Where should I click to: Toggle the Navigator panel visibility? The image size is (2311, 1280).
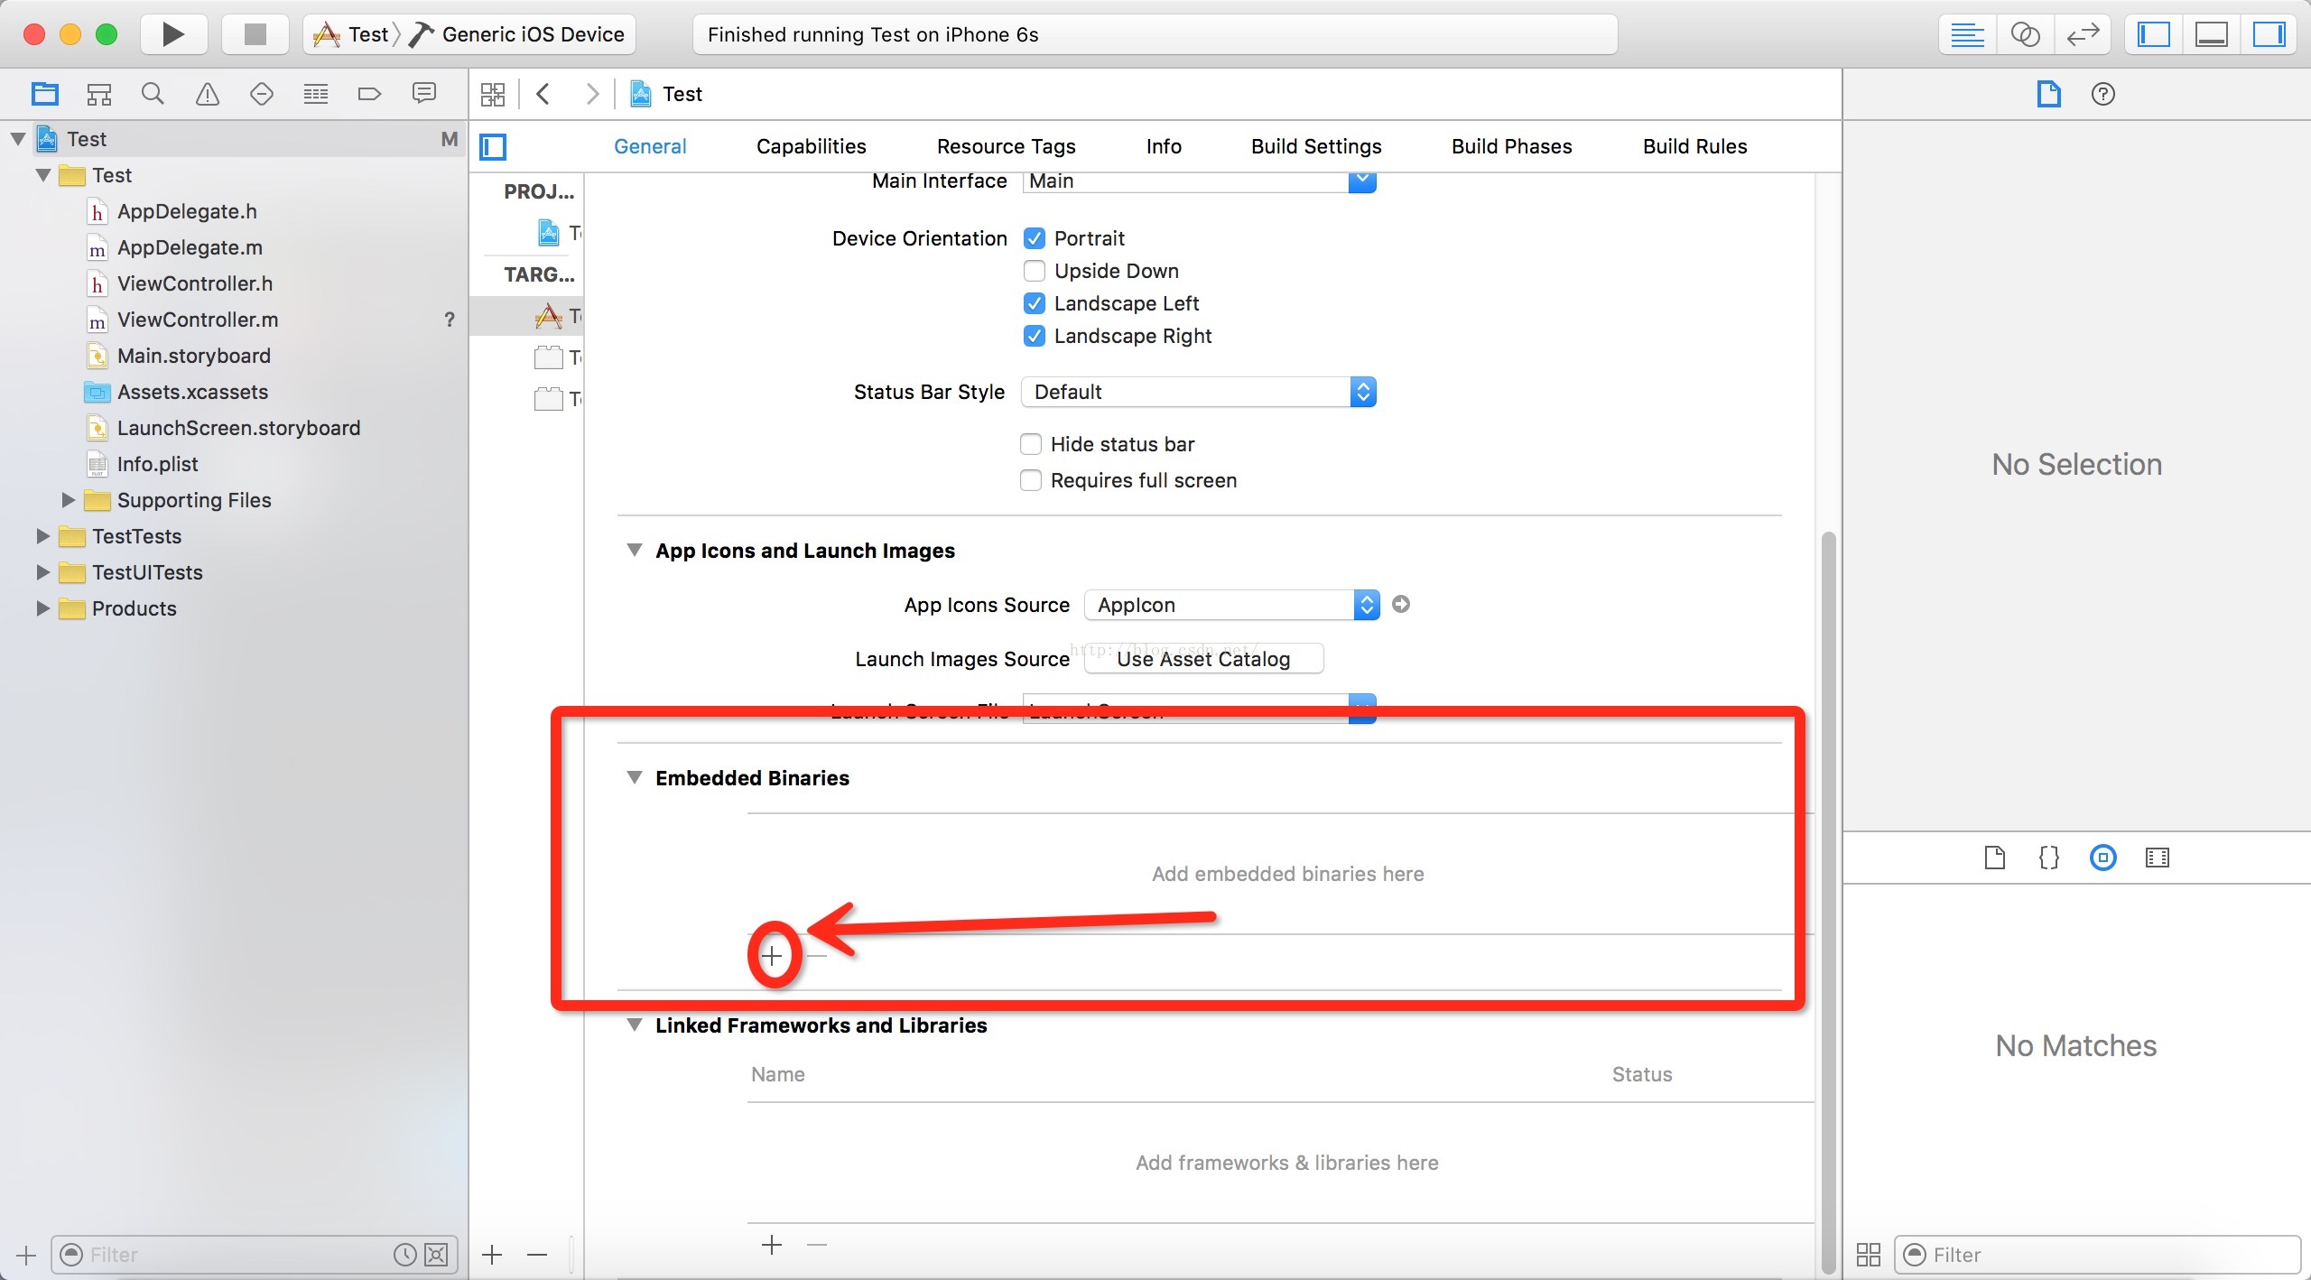2154,34
